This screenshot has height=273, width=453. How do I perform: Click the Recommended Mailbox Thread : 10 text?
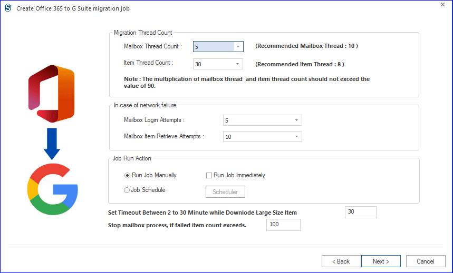[306, 46]
